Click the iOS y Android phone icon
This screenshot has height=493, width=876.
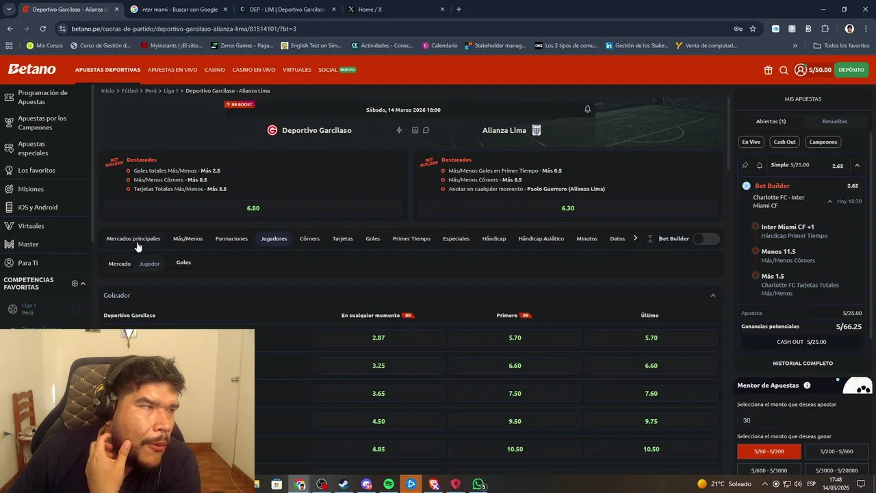(x=9, y=207)
